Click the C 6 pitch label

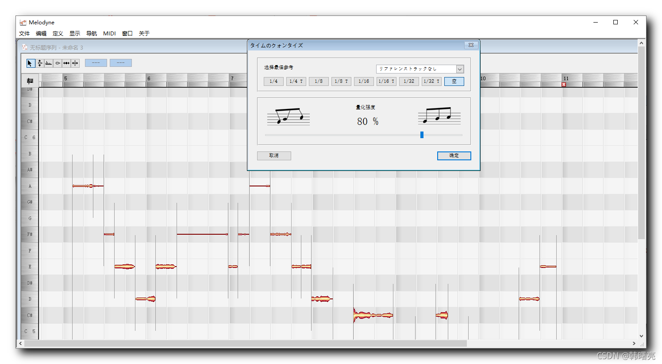(30, 137)
